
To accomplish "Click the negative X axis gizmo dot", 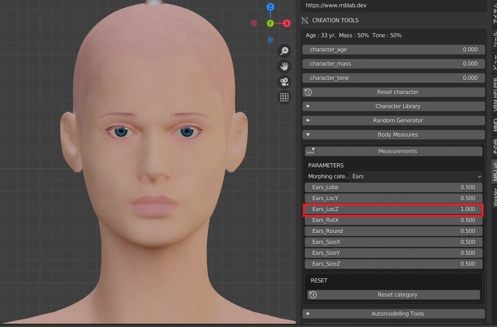I will coord(254,23).
